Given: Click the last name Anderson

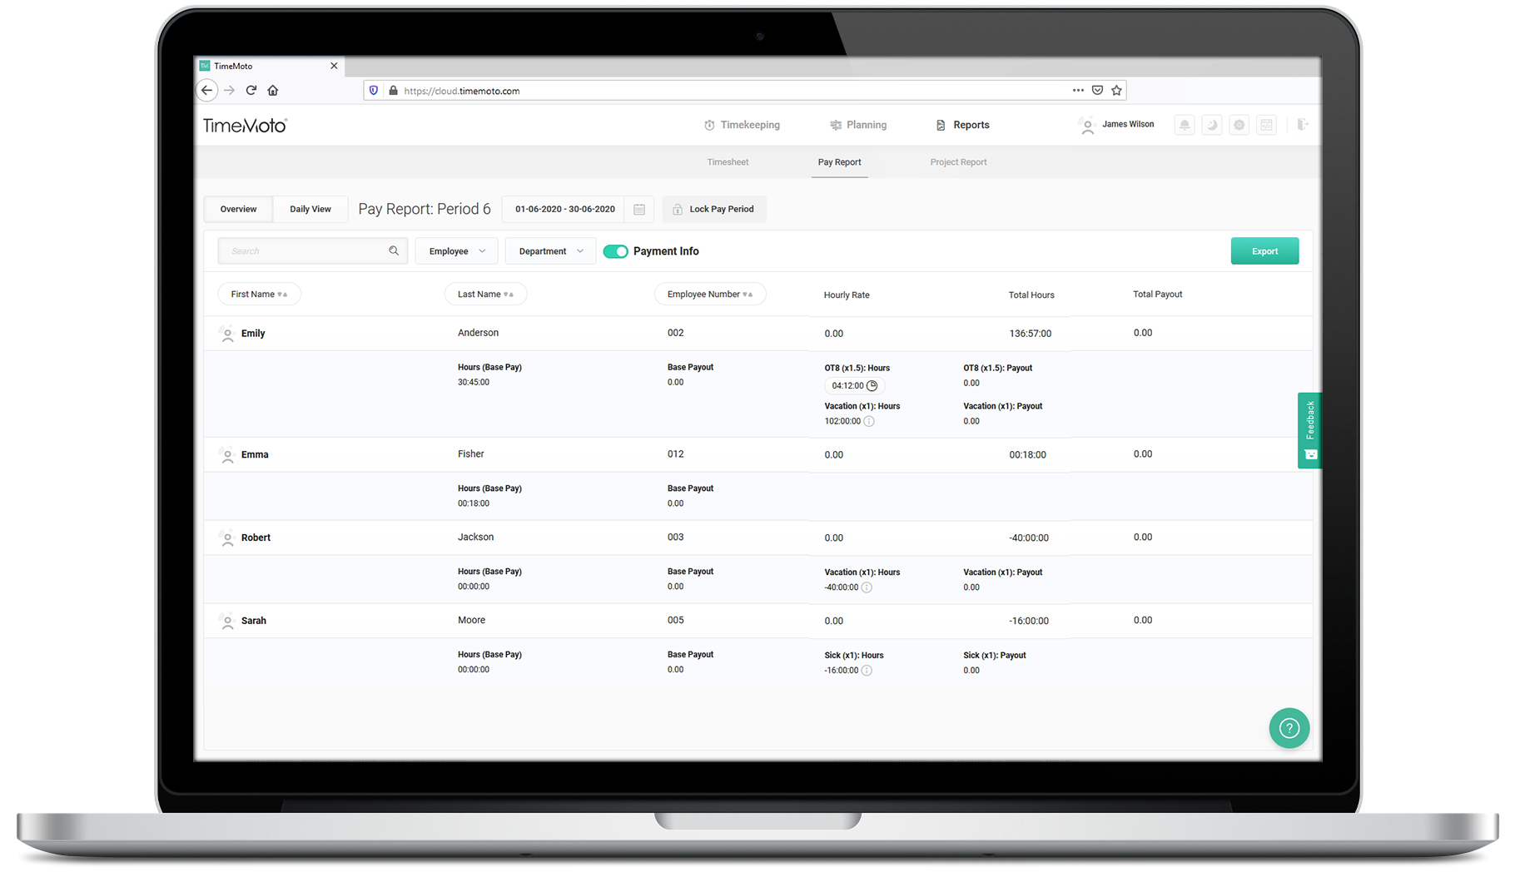Looking at the screenshot, I should tap(478, 333).
